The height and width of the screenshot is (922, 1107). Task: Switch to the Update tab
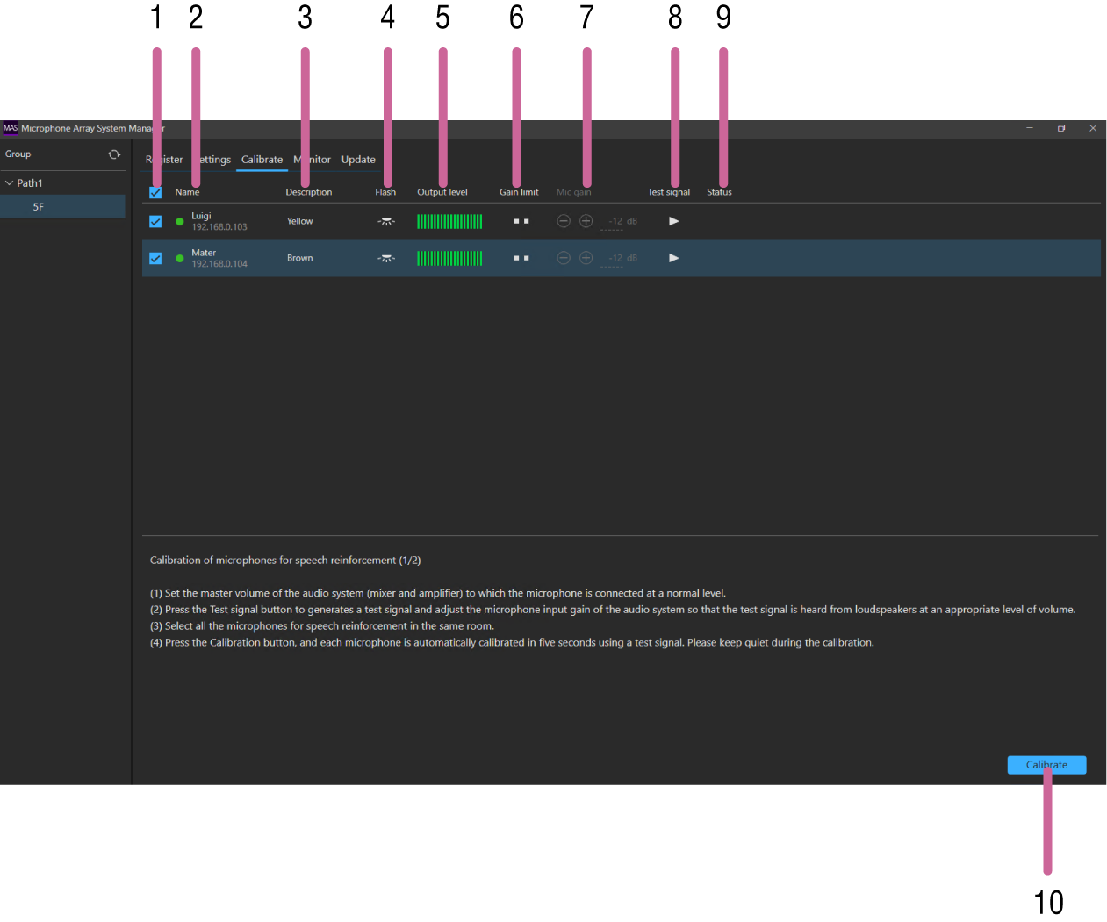(x=358, y=160)
